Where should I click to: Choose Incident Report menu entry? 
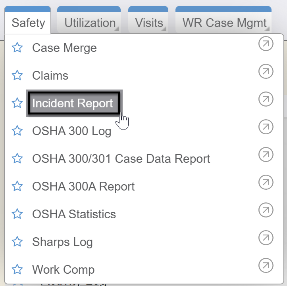click(x=73, y=103)
